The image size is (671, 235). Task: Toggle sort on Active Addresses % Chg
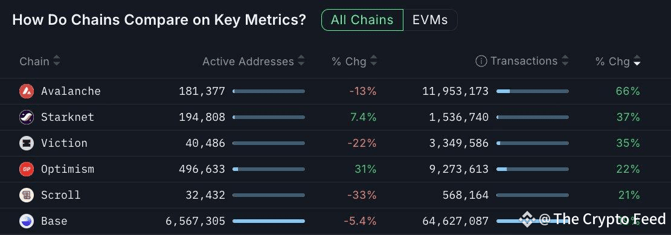[x=374, y=61]
